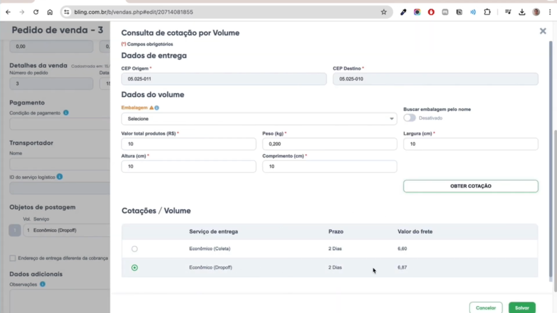Reload the page with refresh icon
The height and width of the screenshot is (313, 557).
[36, 12]
